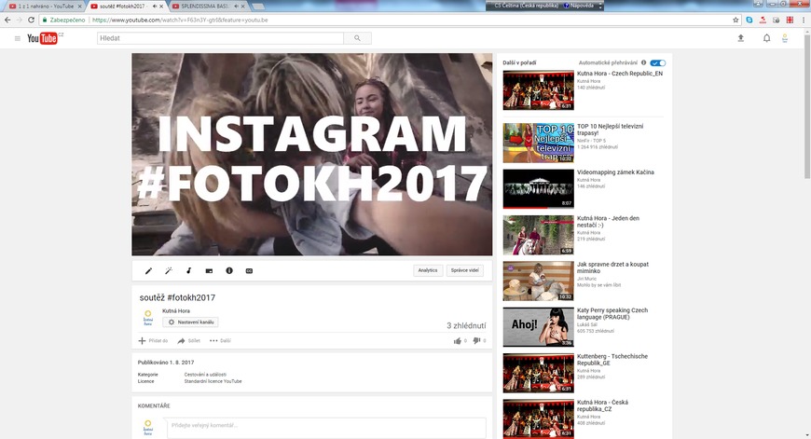Click the Nápověda help item in language bar
This screenshot has width=811, height=439.
pos(578,6)
